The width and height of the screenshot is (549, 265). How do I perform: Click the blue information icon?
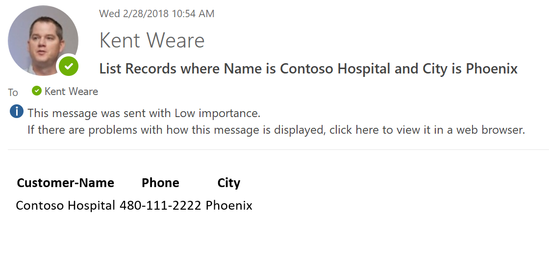pyautogui.click(x=16, y=112)
